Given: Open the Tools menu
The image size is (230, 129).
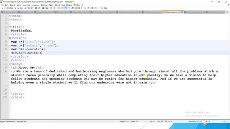Looking at the screenshot, I should [x=51, y=5].
